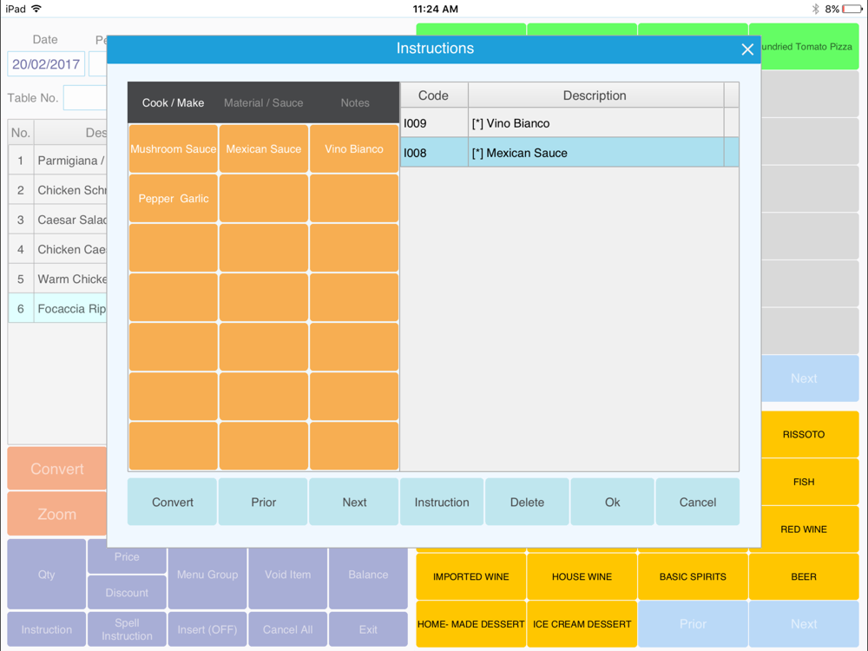Screen dimensions: 868x651
Task: Click the Date field 20/02/2017
Action: (46, 64)
